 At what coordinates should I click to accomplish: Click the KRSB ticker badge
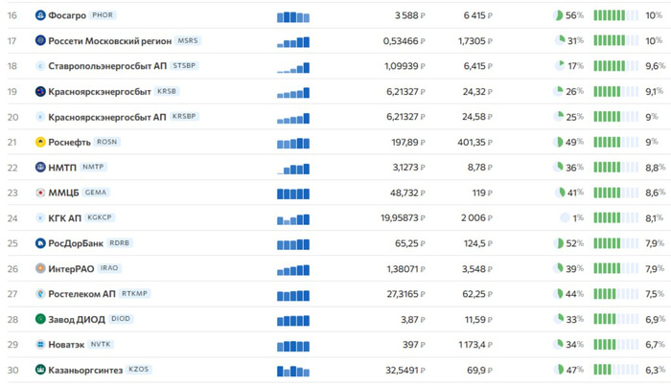click(x=167, y=91)
